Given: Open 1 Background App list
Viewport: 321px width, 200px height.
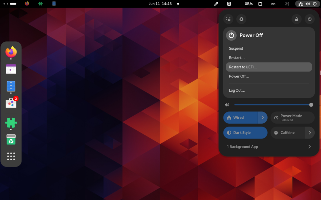Looking at the screenshot, I should click(269, 147).
